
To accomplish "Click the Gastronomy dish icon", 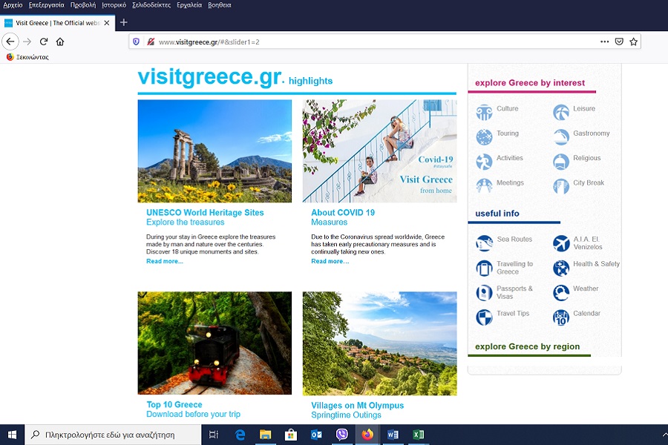I will (x=561, y=137).
